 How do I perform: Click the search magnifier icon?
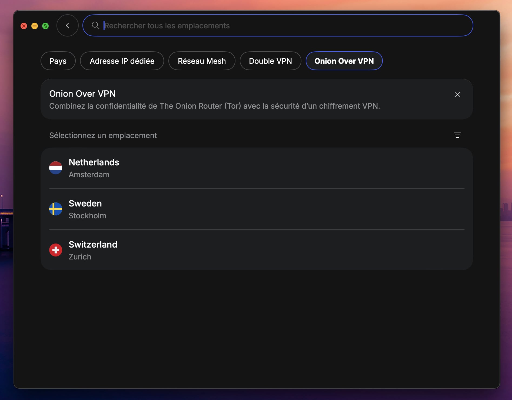95,25
